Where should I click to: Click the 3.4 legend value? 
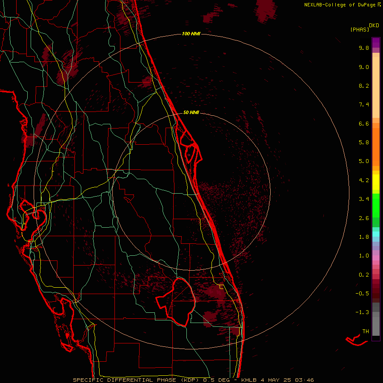pyautogui.click(x=364, y=199)
